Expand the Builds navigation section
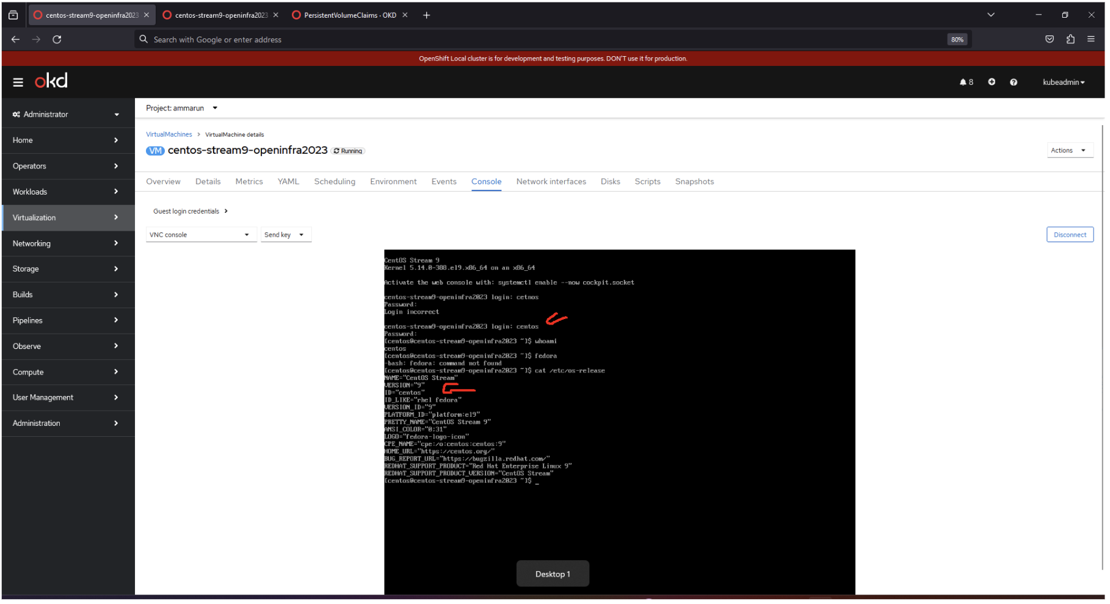Image resolution: width=1110 pixels, height=604 pixels. tap(67, 295)
